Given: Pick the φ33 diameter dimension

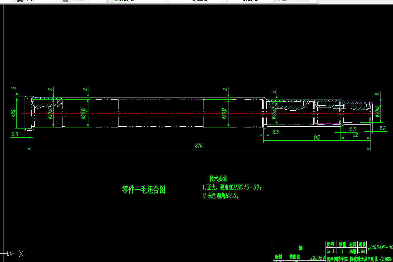Looking at the screenshot, I should pos(14,113).
